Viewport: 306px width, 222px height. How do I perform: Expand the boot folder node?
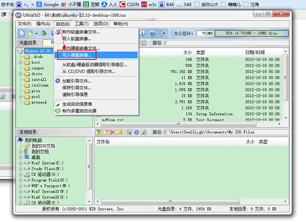click(x=20, y=62)
